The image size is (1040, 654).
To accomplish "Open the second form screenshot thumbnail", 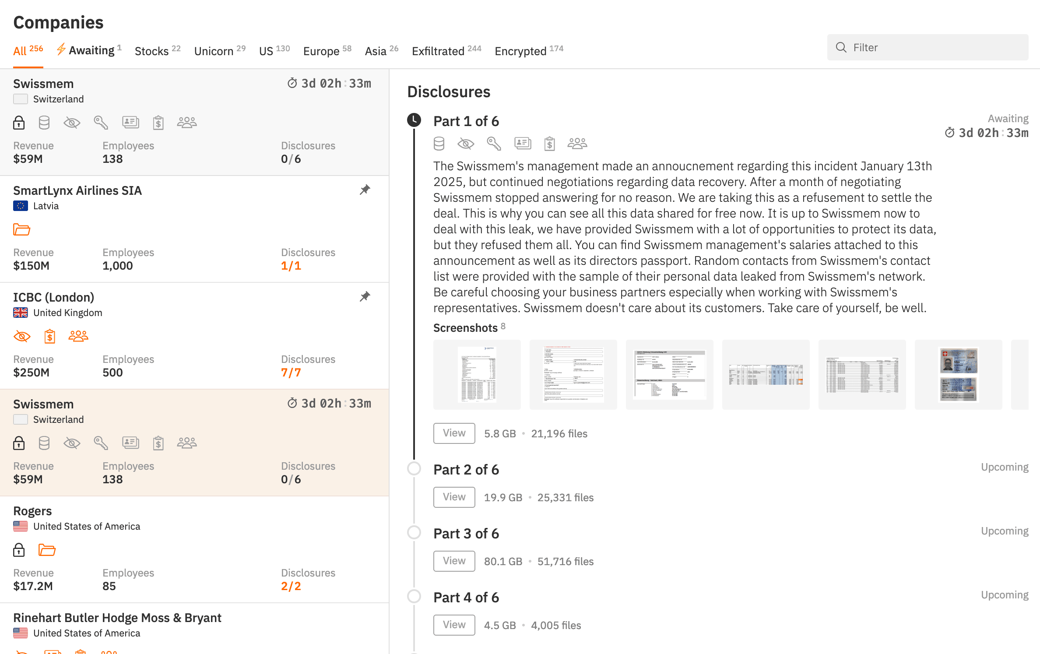I will click(x=573, y=375).
